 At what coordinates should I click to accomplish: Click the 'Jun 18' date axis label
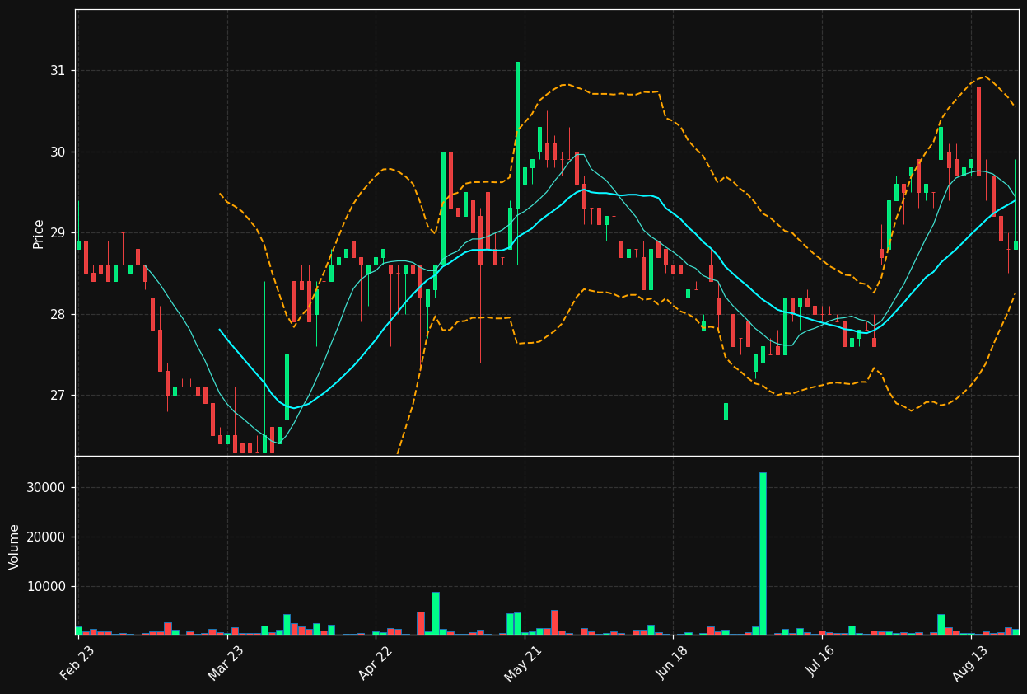[x=672, y=664]
